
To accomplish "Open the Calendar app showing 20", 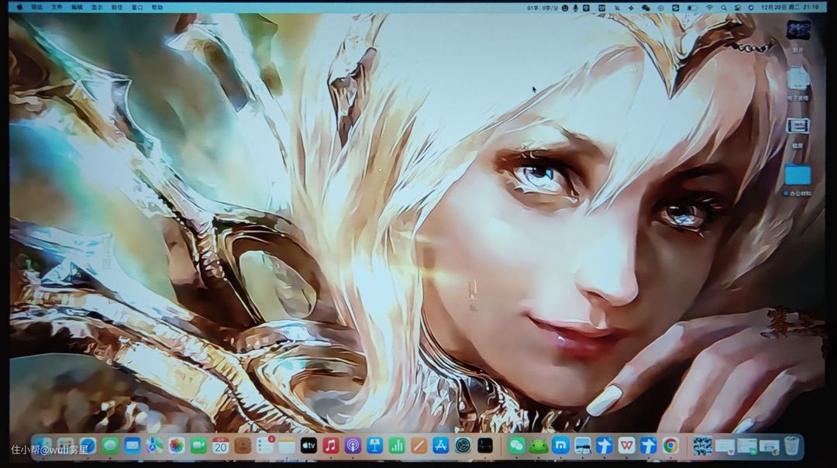I will pyautogui.click(x=221, y=446).
